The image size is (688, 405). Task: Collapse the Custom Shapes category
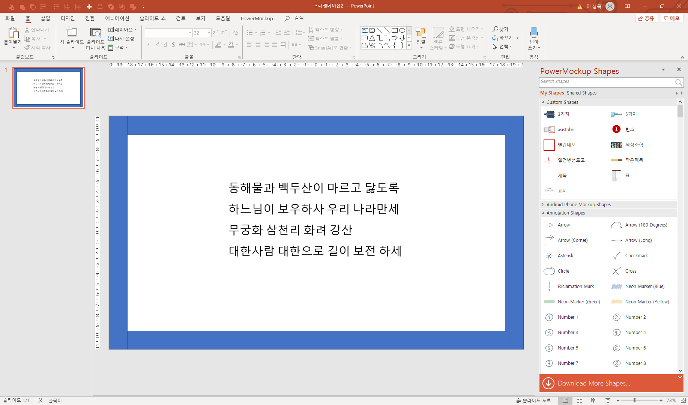543,102
